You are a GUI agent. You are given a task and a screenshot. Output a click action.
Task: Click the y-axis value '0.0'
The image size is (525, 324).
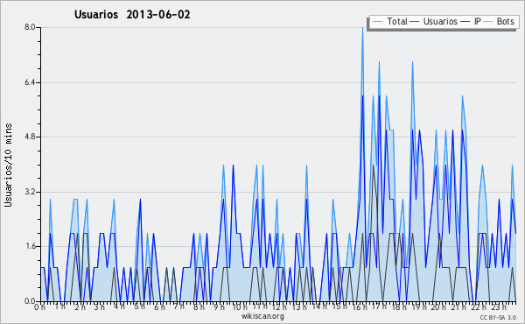[x=30, y=301]
